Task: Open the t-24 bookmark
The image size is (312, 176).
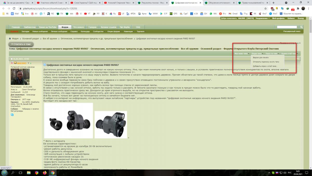Action: click(x=194, y=14)
